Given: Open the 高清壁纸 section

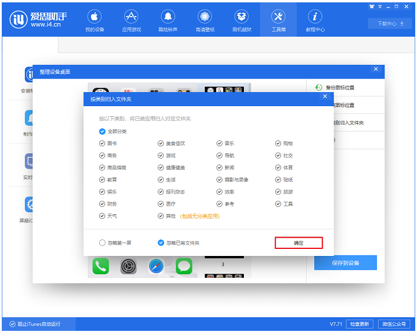Looking at the screenshot, I should (205, 21).
